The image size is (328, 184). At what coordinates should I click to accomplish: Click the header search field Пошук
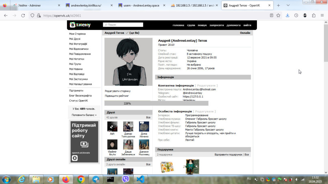pos(123,25)
